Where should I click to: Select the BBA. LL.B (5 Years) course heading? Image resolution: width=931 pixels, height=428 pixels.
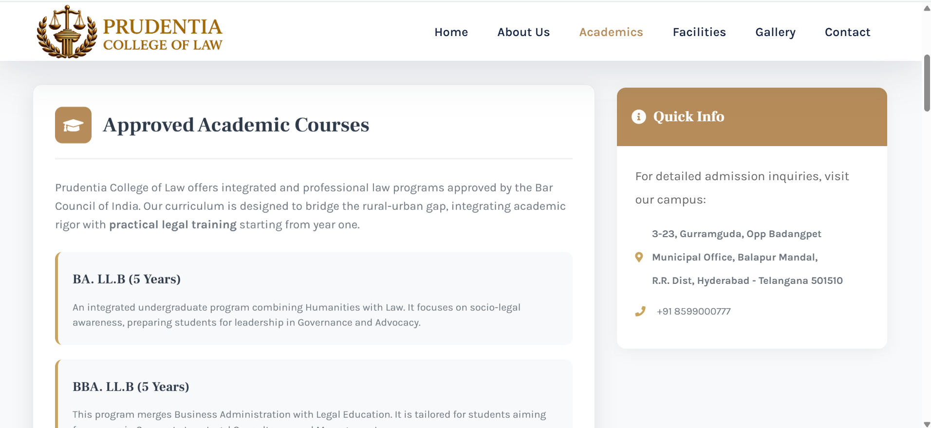point(131,387)
